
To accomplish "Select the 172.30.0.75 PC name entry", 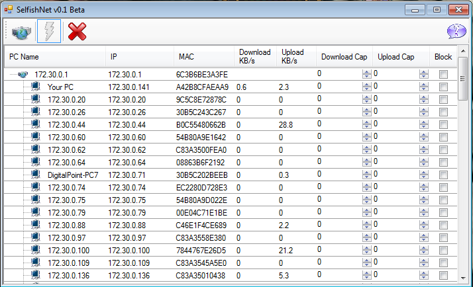I will pos(66,200).
